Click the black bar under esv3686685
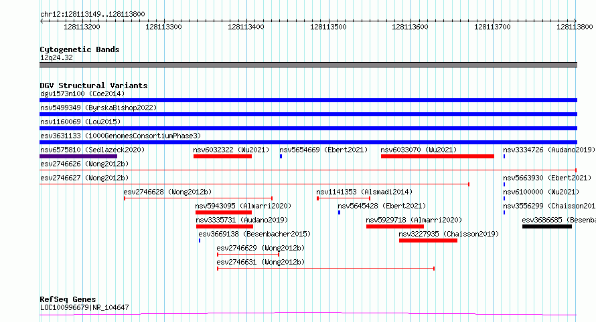Viewport: 596px width, 322px height. coord(547,226)
